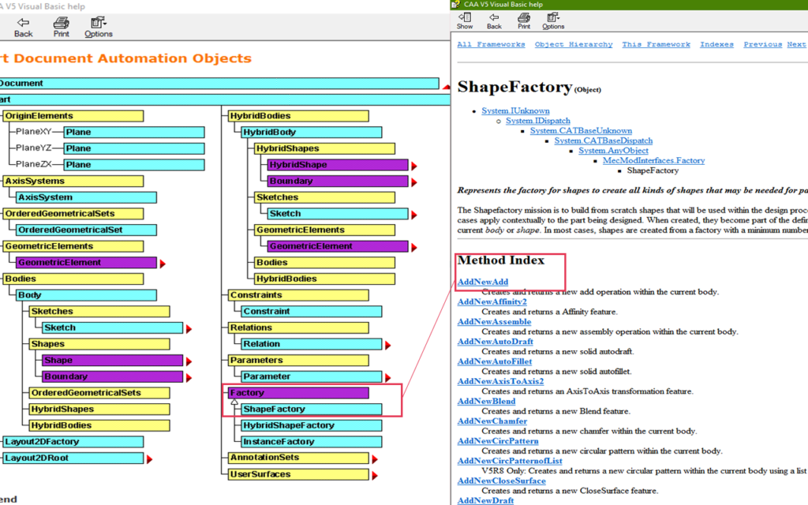Click the HybridBody object box
This screenshot has height=505, width=808.
pyautogui.click(x=312, y=133)
